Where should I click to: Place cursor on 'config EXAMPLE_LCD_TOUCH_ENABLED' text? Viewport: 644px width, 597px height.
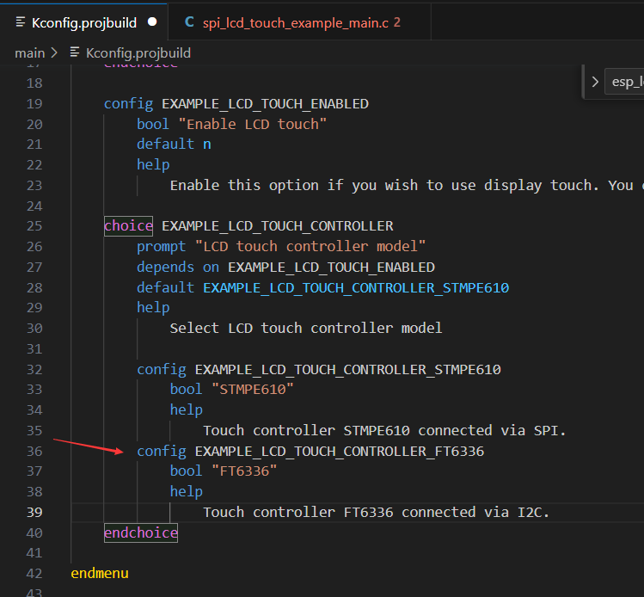236,103
